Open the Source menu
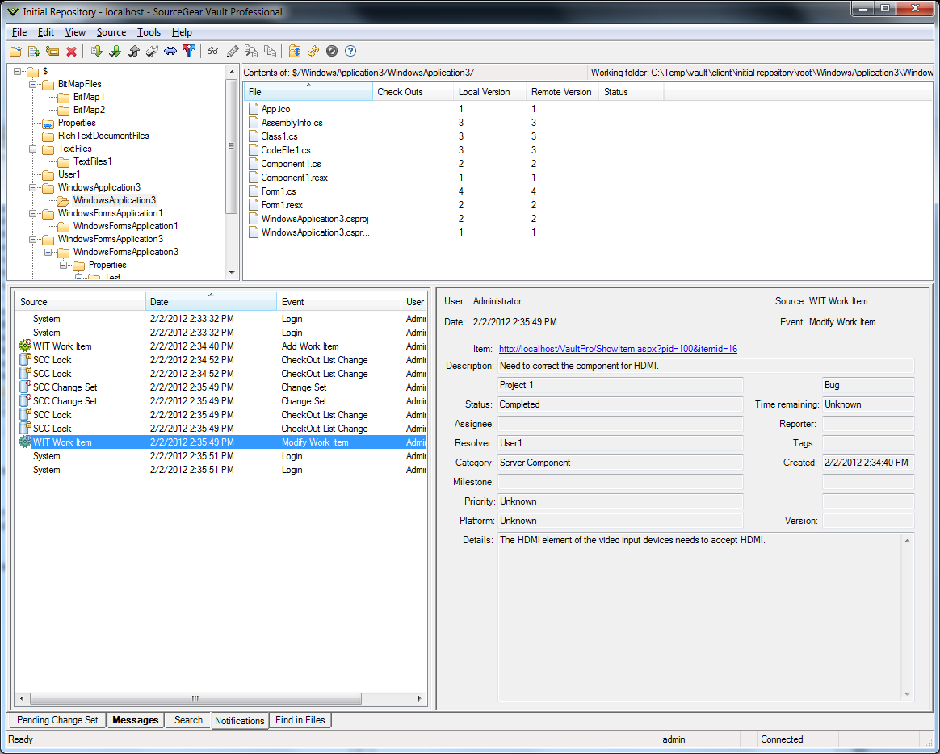Image resolution: width=940 pixels, height=754 pixels. (x=111, y=32)
